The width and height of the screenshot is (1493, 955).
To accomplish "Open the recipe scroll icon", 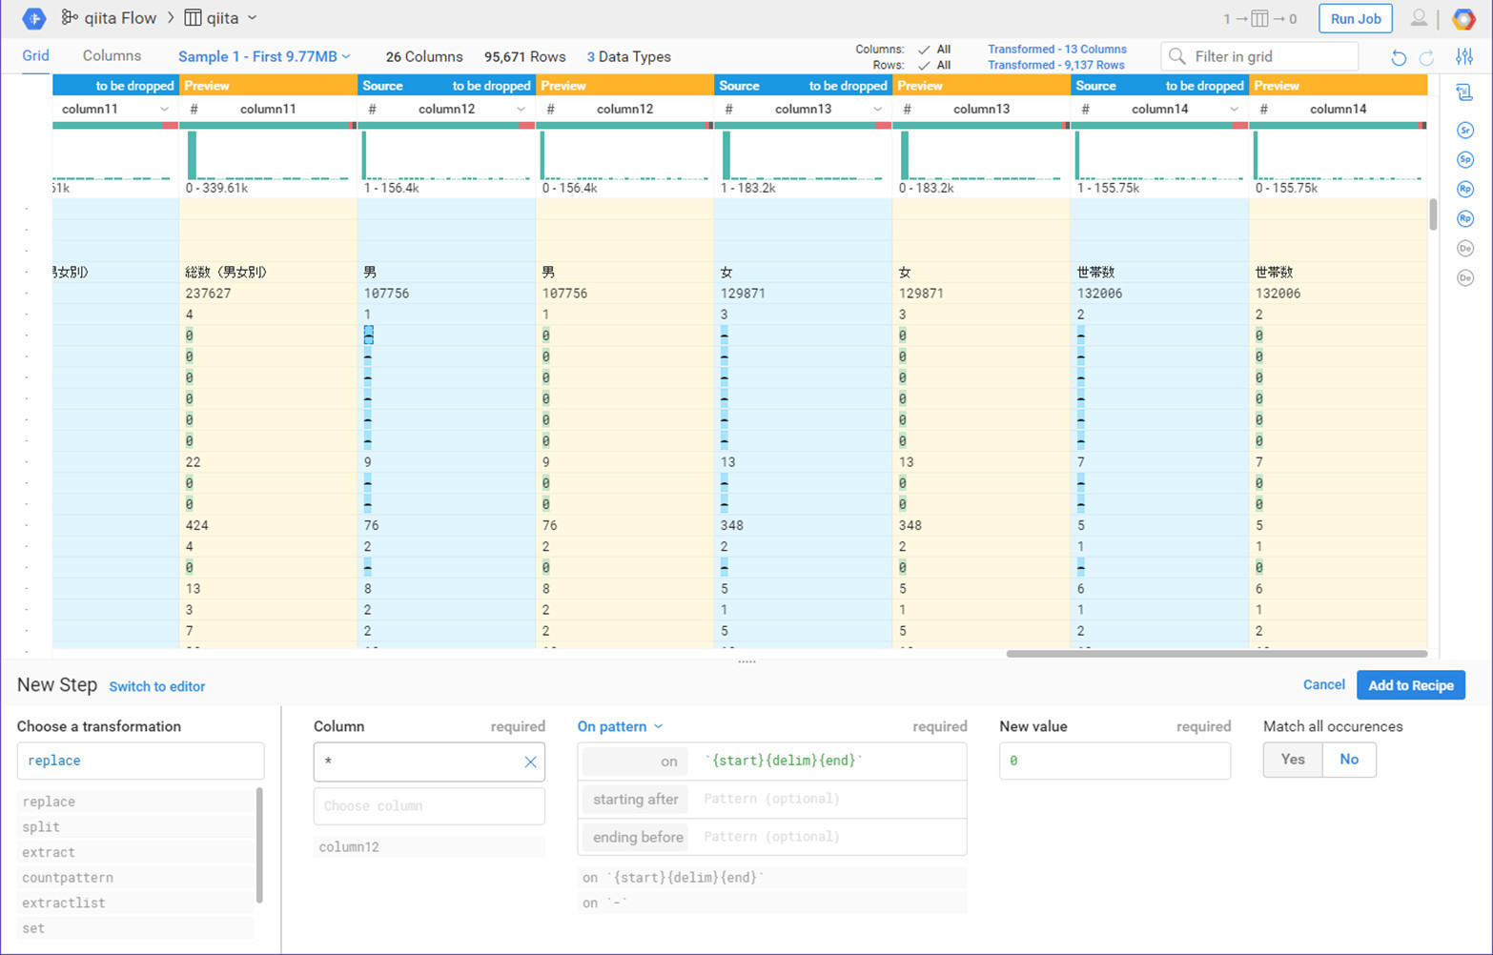I will coord(1464,92).
